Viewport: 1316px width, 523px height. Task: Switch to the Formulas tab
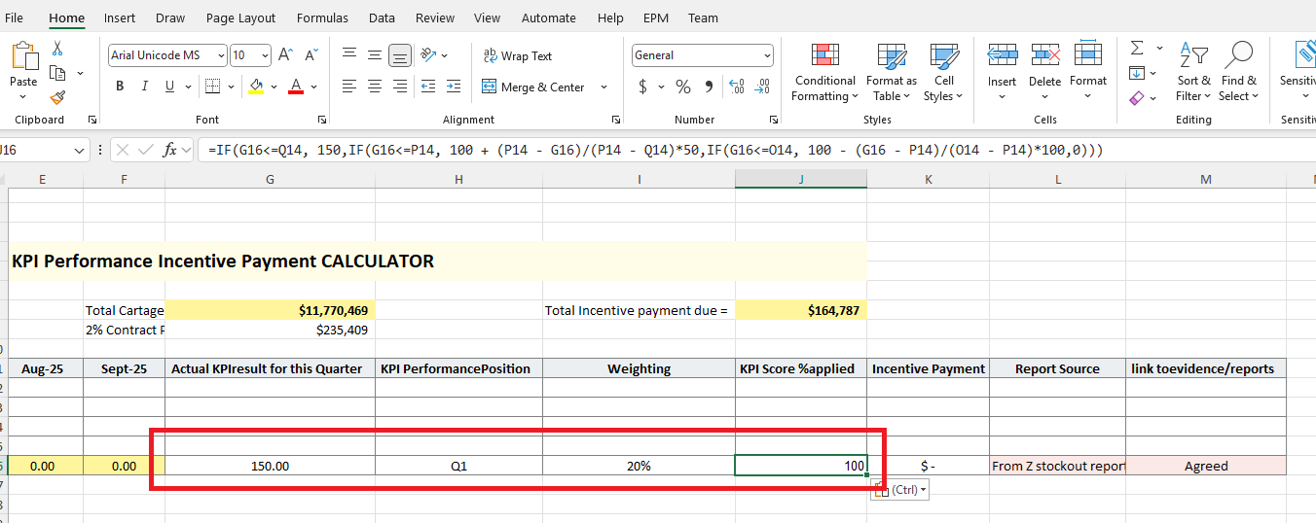pyautogui.click(x=322, y=17)
